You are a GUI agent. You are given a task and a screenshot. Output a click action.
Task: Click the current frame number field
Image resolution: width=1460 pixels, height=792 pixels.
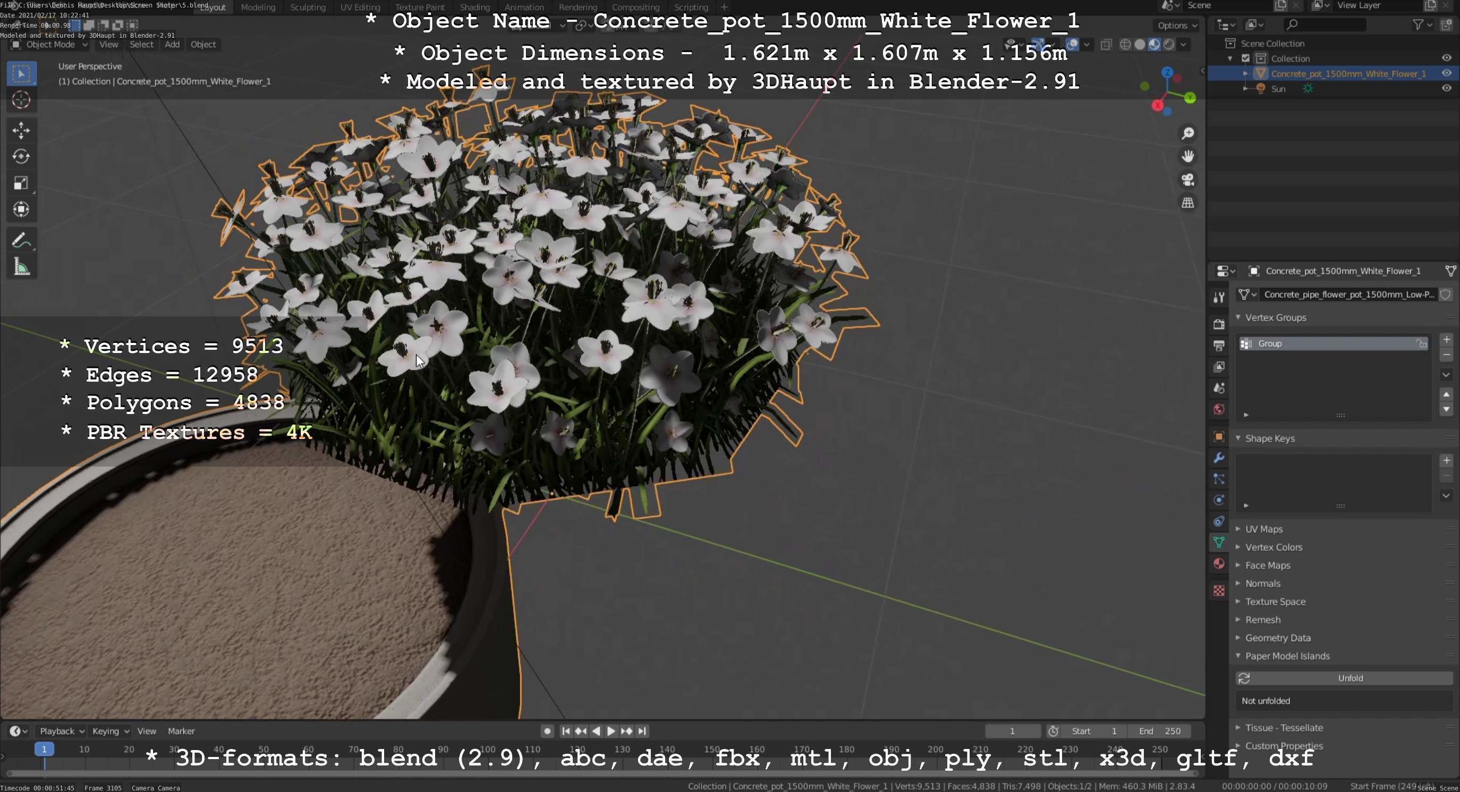coord(1012,731)
